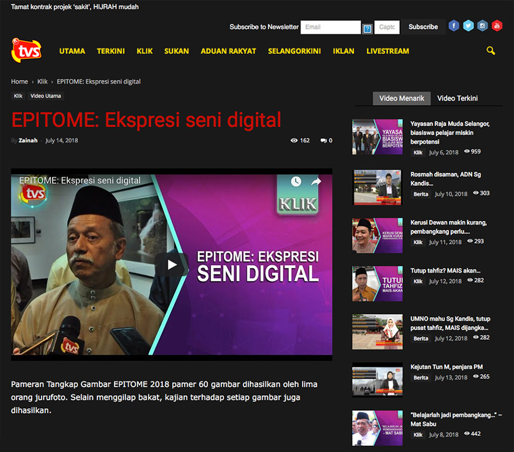
Task: Open author Zainah's profile link
Action: (x=28, y=140)
